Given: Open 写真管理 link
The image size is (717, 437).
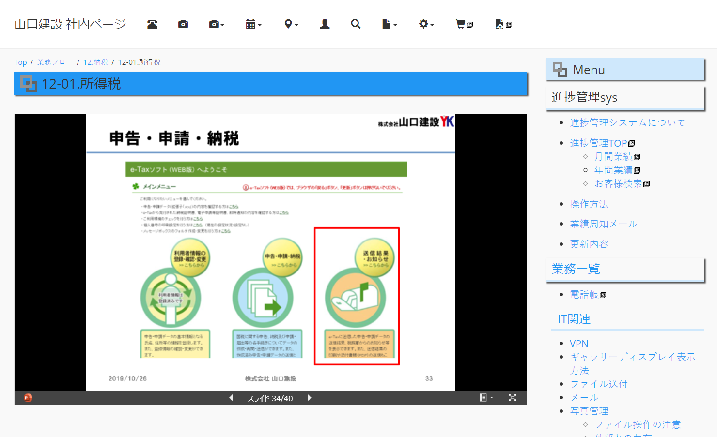Looking at the screenshot, I should click(589, 411).
